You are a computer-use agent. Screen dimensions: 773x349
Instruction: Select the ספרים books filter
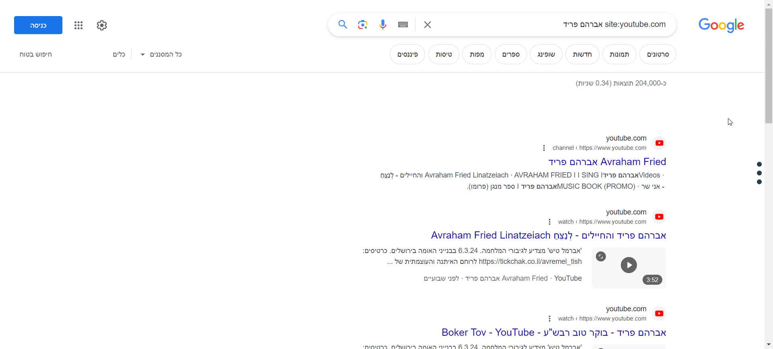[x=511, y=54]
